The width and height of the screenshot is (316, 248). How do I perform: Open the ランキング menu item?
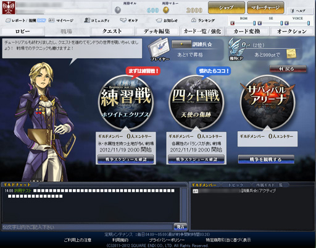click(x=203, y=20)
